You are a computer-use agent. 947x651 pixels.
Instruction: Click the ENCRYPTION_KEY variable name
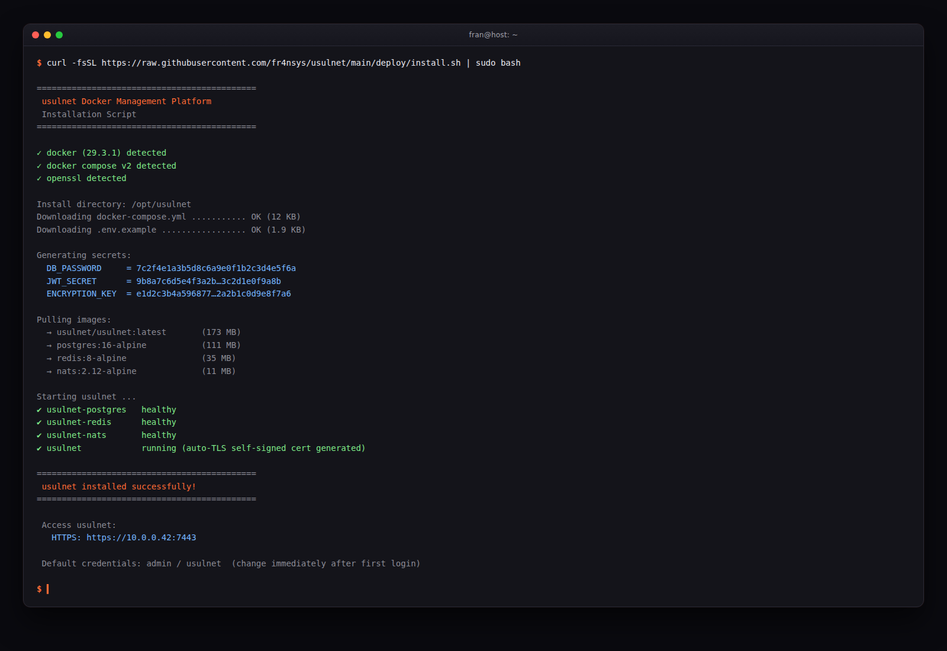(x=82, y=294)
